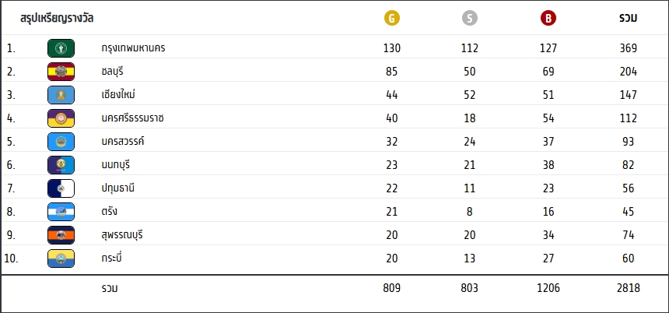669x313 pixels.
Task: Select the เชียงใหม่ row name
Action: point(118,95)
